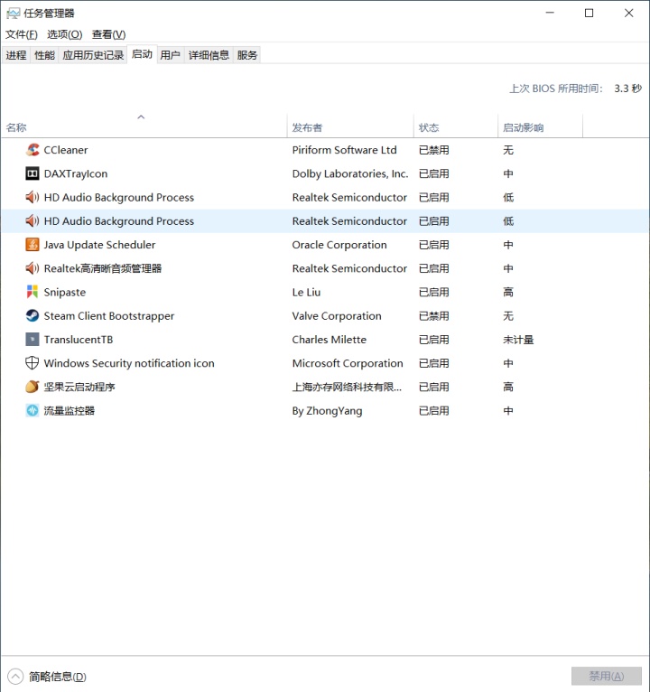Click the 3.3 秒 BIOS time value
This screenshot has width=650, height=692.
[628, 89]
